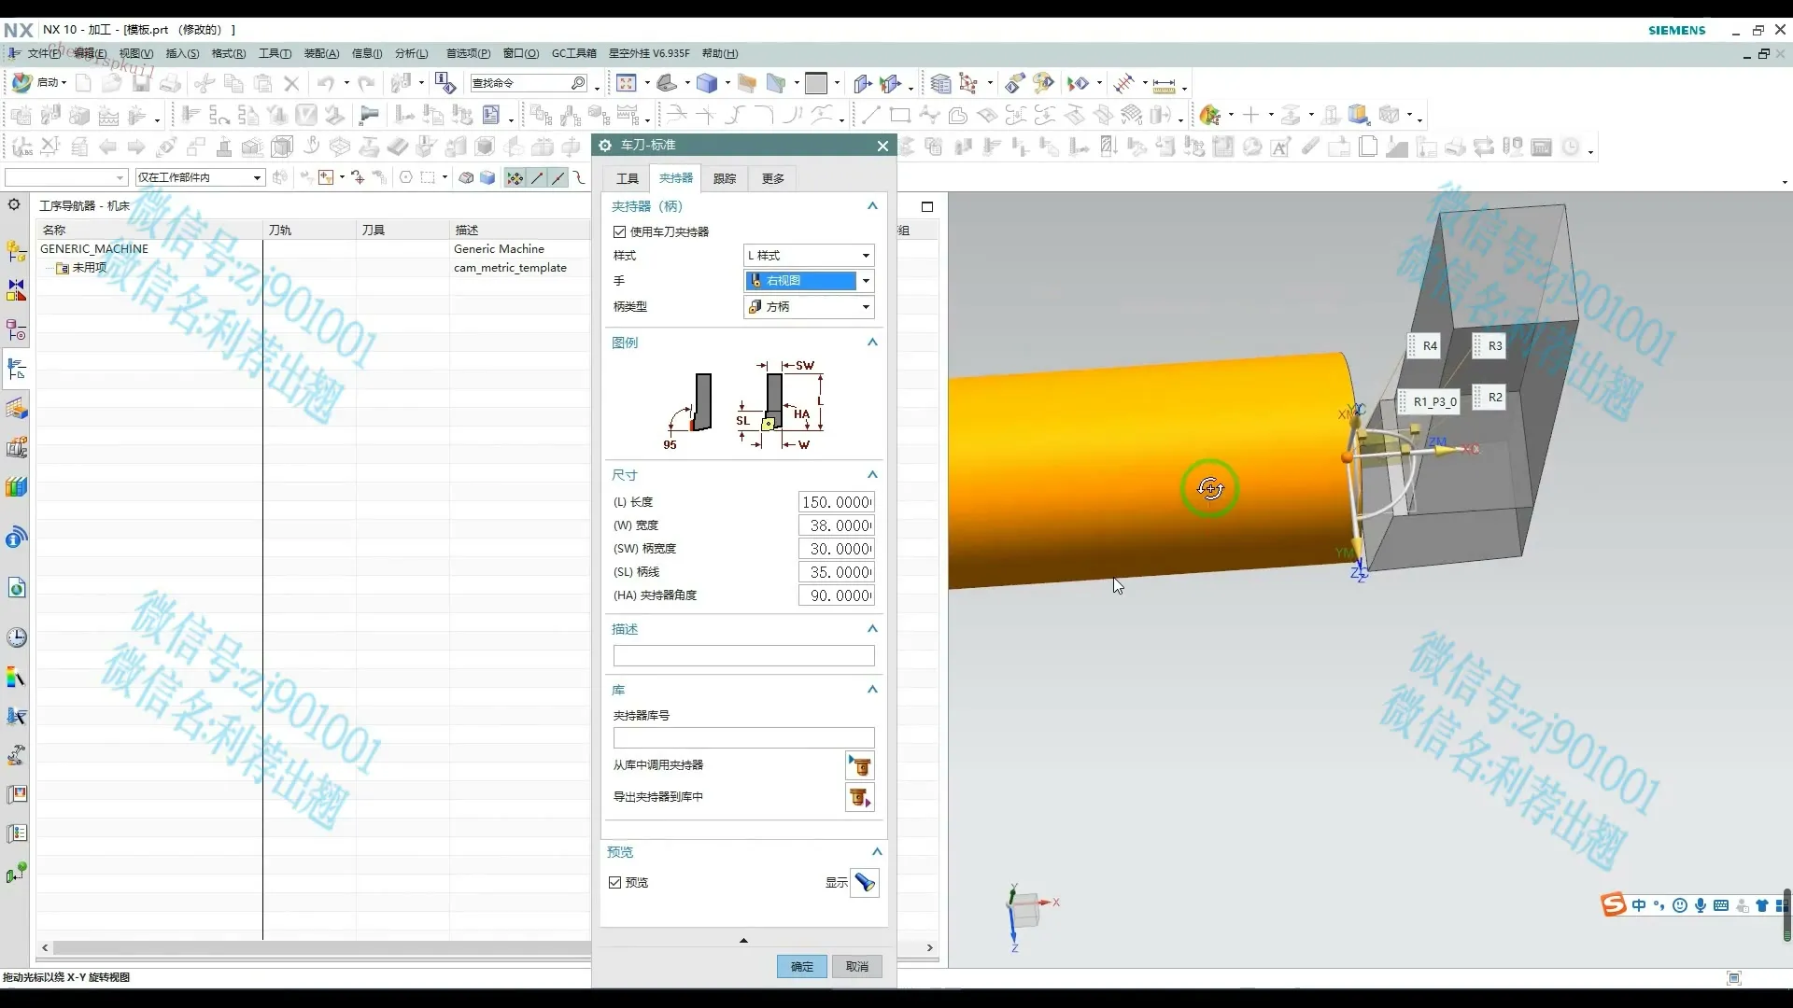The width and height of the screenshot is (1793, 1008).
Task: Open the 分析(L) menu
Action: pyautogui.click(x=411, y=53)
